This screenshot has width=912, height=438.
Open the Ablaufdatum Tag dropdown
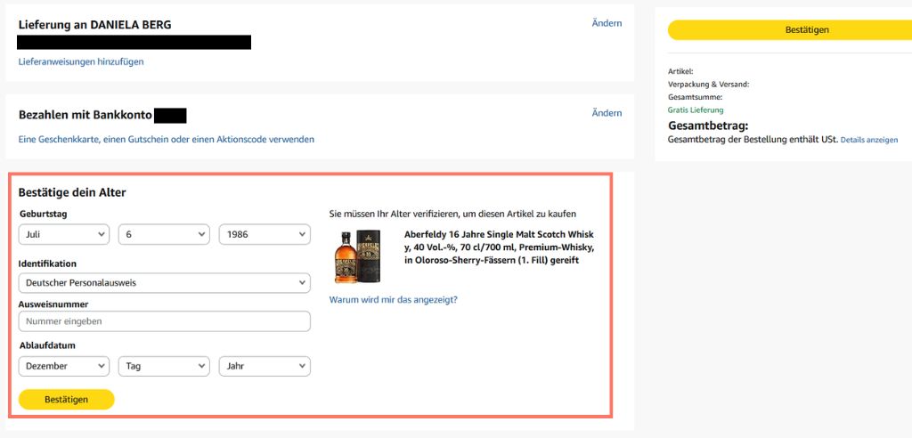tap(164, 367)
